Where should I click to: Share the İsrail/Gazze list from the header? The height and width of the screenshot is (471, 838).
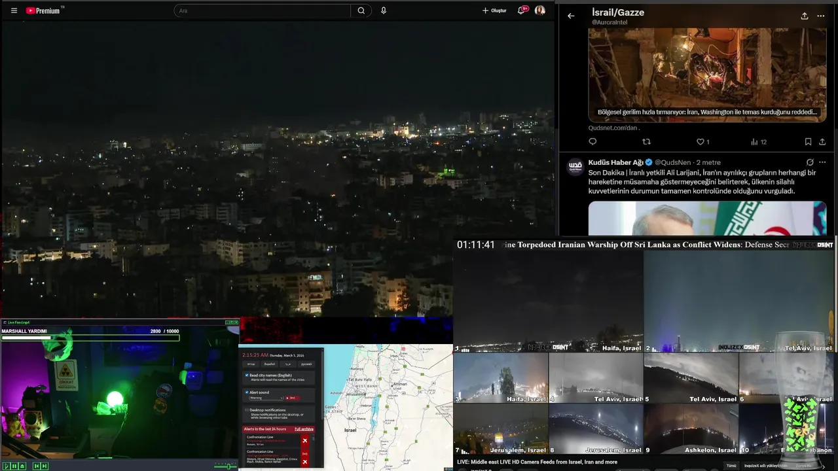pos(805,16)
